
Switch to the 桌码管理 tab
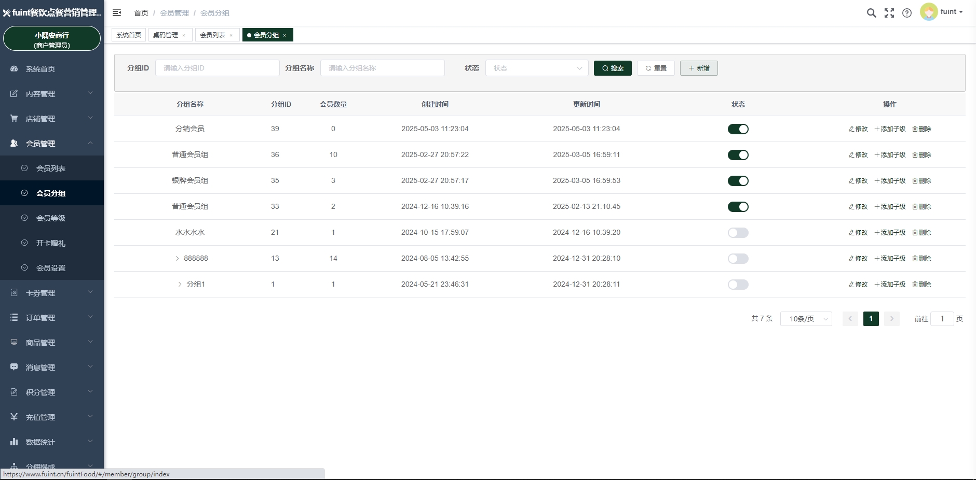tap(166, 35)
